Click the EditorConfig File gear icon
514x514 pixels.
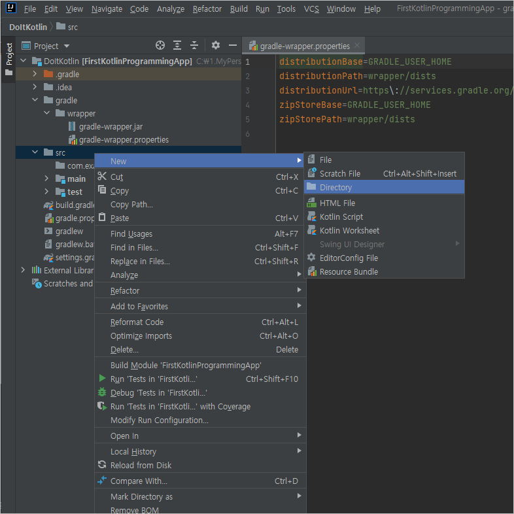[x=311, y=258]
